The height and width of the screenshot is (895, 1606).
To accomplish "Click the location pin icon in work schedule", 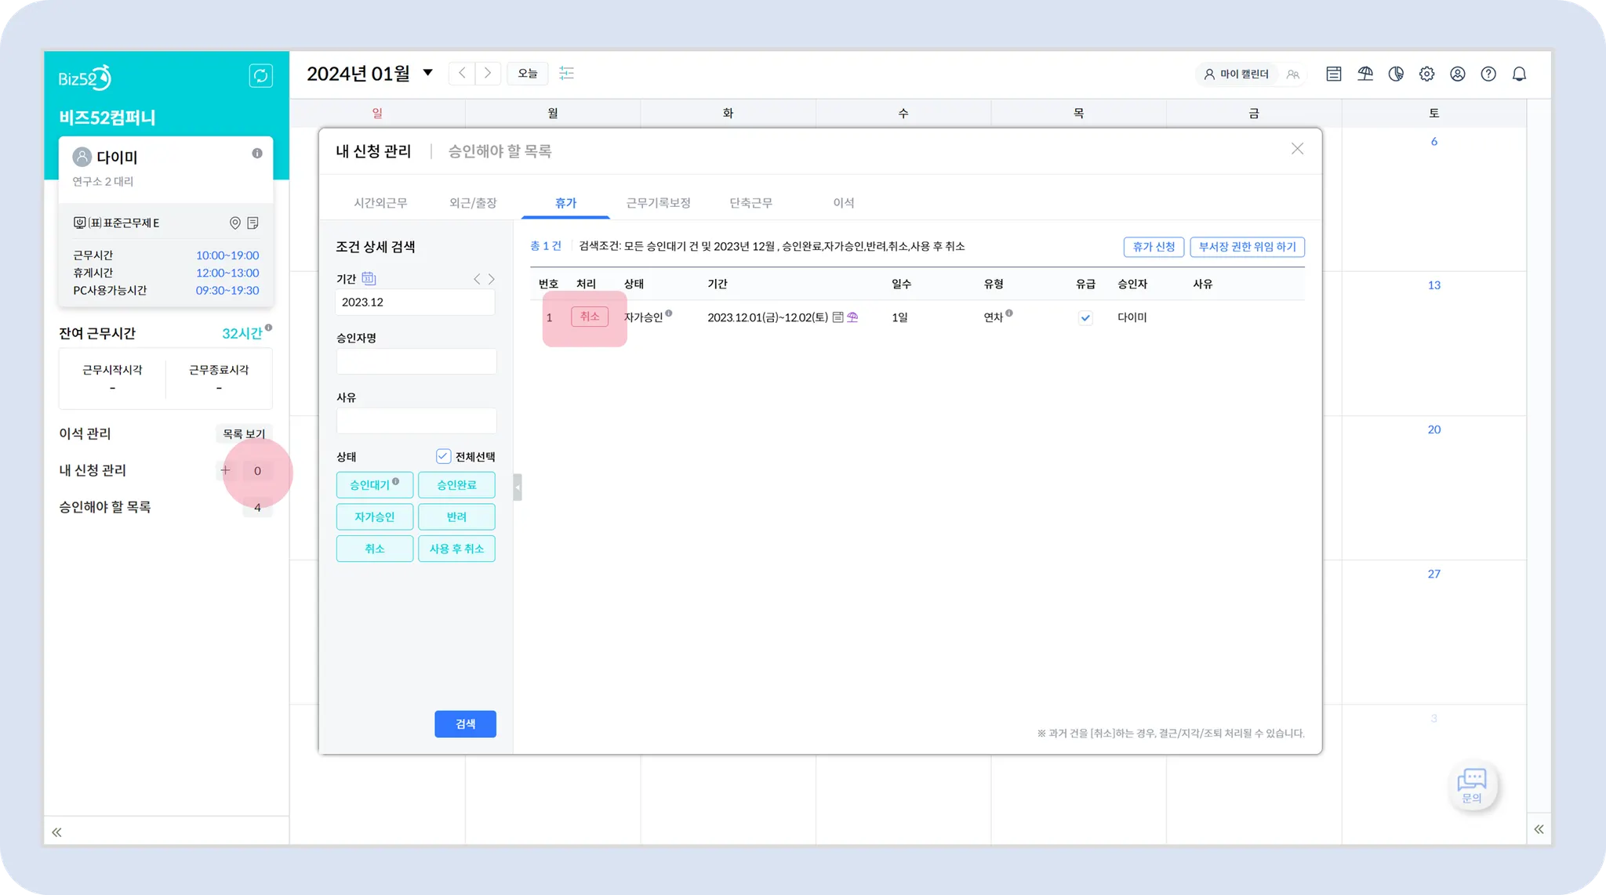I will tap(234, 223).
